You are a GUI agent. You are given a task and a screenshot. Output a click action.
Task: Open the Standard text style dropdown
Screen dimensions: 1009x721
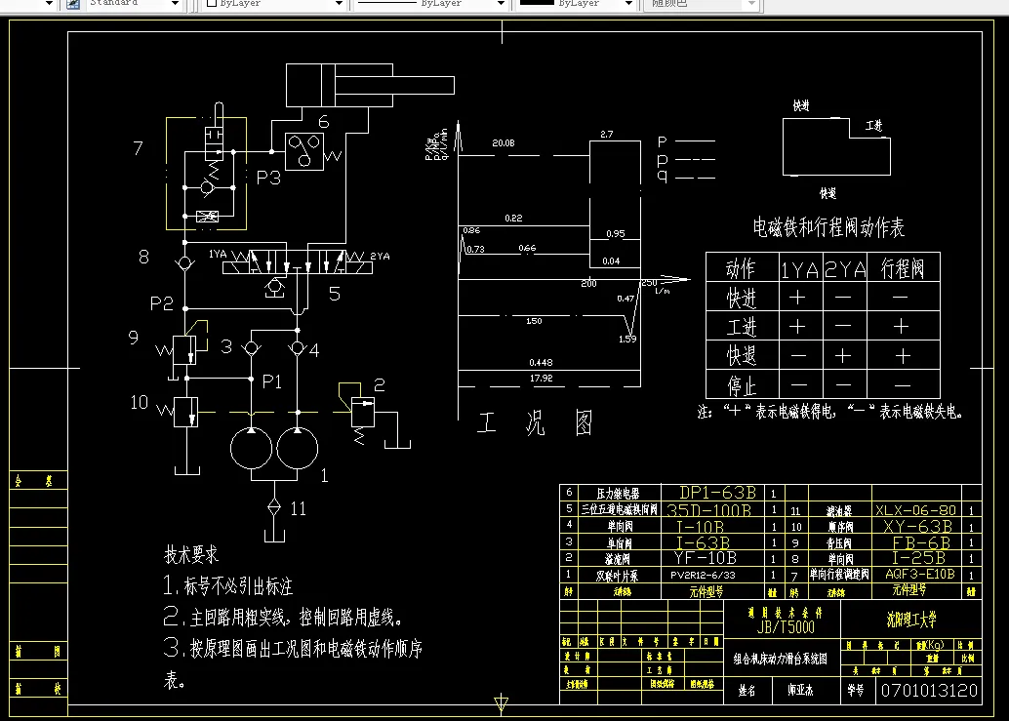[x=176, y=5]
